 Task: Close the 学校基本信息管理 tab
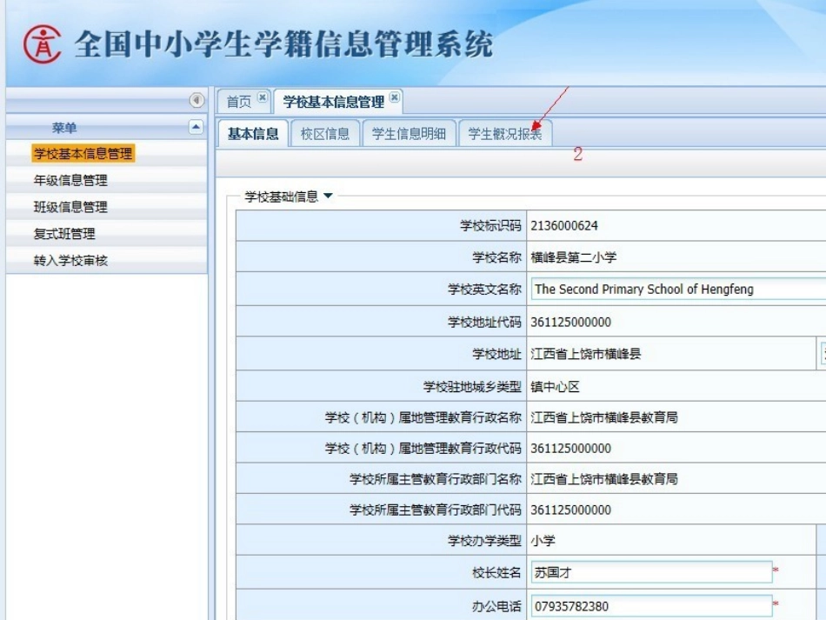click(394, 97)
